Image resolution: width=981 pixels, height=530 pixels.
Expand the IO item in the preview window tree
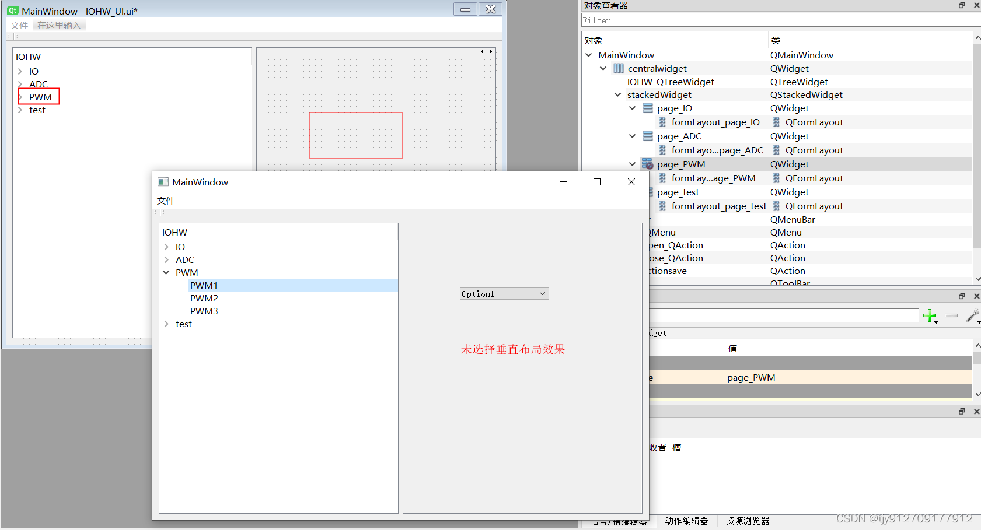tap(166, 247)
